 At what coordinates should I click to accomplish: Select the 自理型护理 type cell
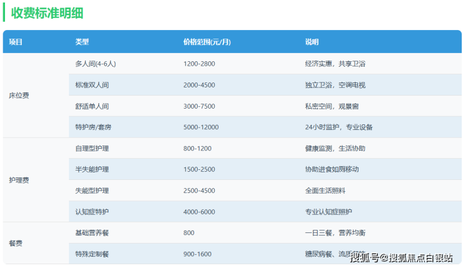click(x=92, y=148)
